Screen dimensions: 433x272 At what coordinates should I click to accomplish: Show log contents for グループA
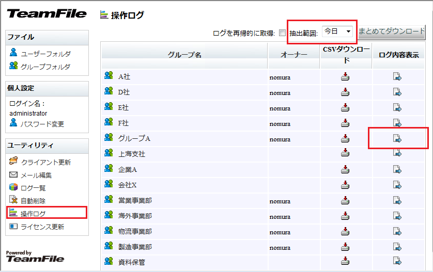(397, 138)
